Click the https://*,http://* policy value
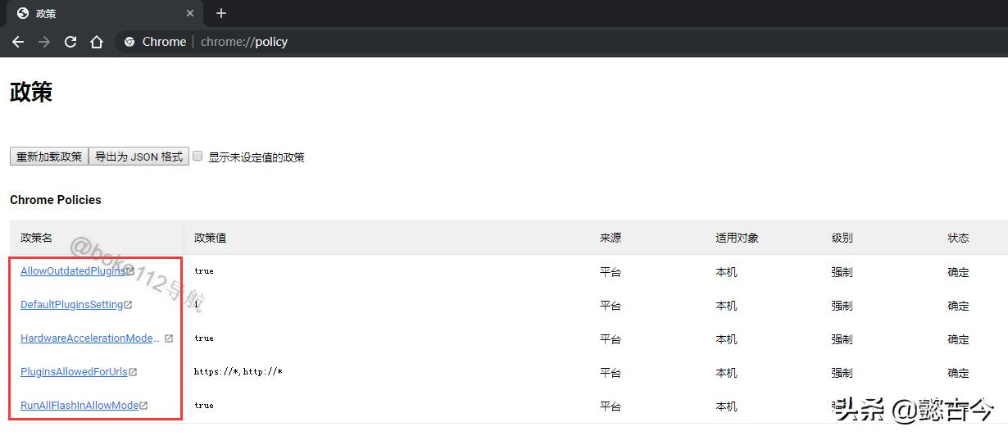 238,372
